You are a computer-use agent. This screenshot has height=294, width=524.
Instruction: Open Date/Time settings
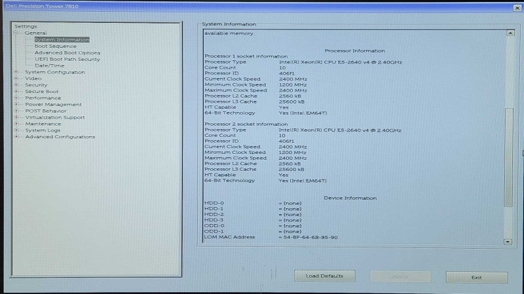pyautogui.click(x=50, y=65)
